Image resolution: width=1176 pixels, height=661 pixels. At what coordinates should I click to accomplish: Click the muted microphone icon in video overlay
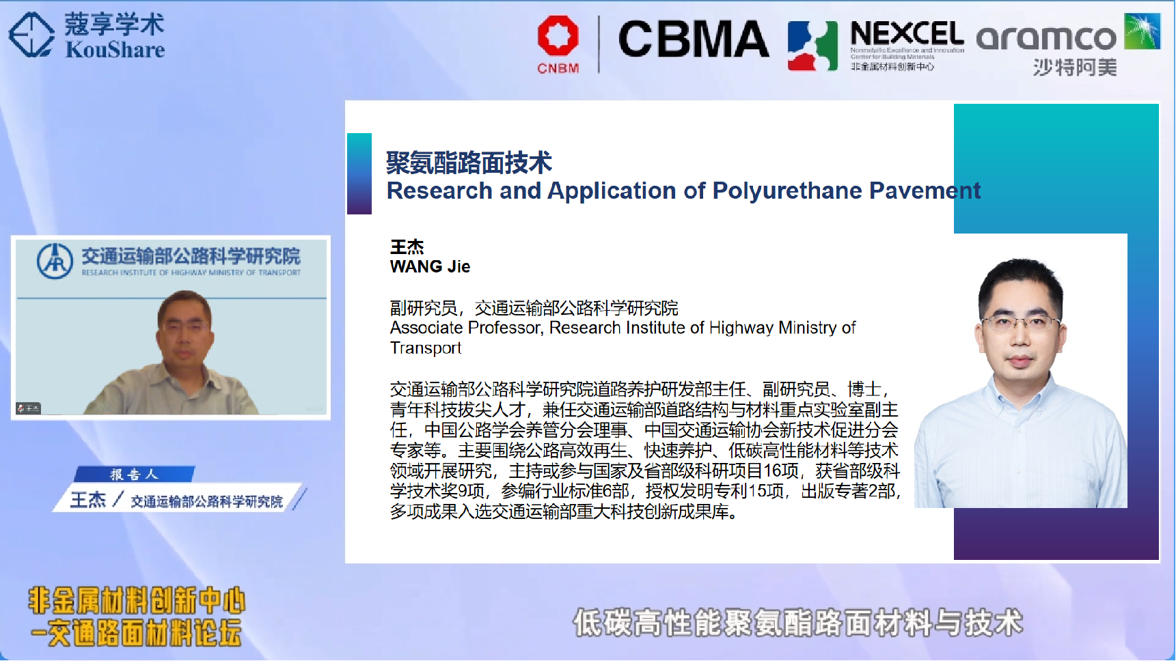point(20,408)
